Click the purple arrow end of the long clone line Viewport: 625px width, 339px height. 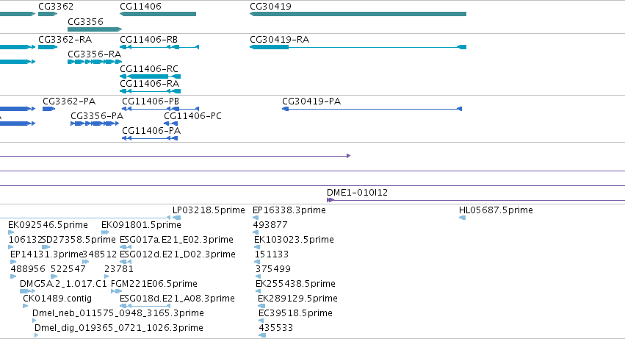348,156
